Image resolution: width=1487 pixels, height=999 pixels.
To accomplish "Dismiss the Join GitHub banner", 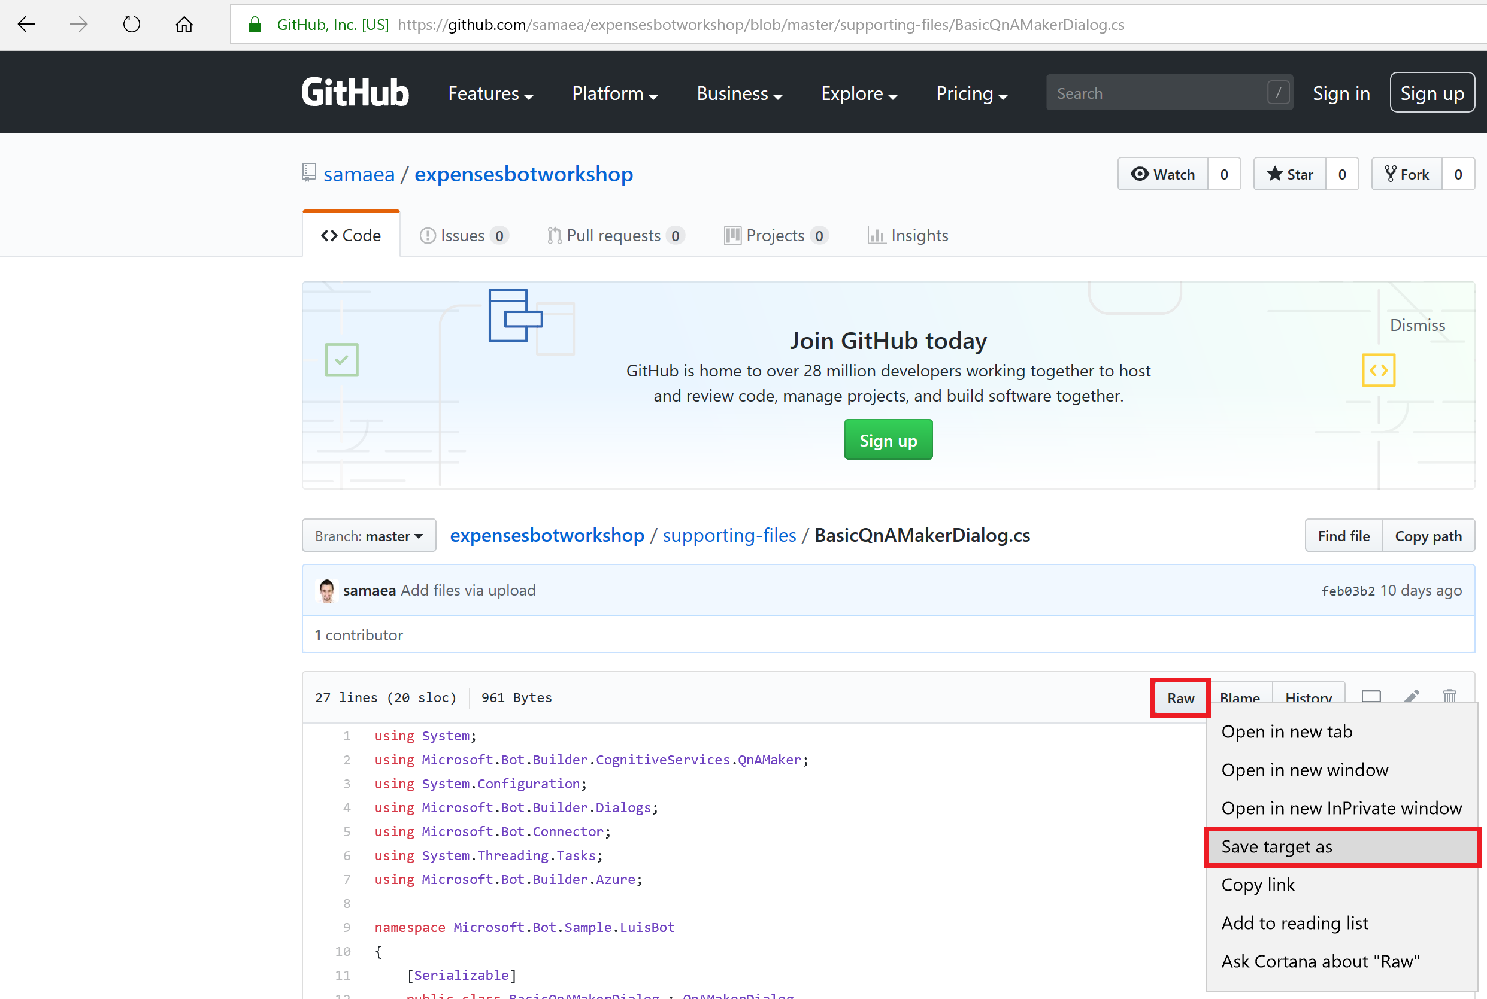I will pyautogui.click(x=1417, y=326).
